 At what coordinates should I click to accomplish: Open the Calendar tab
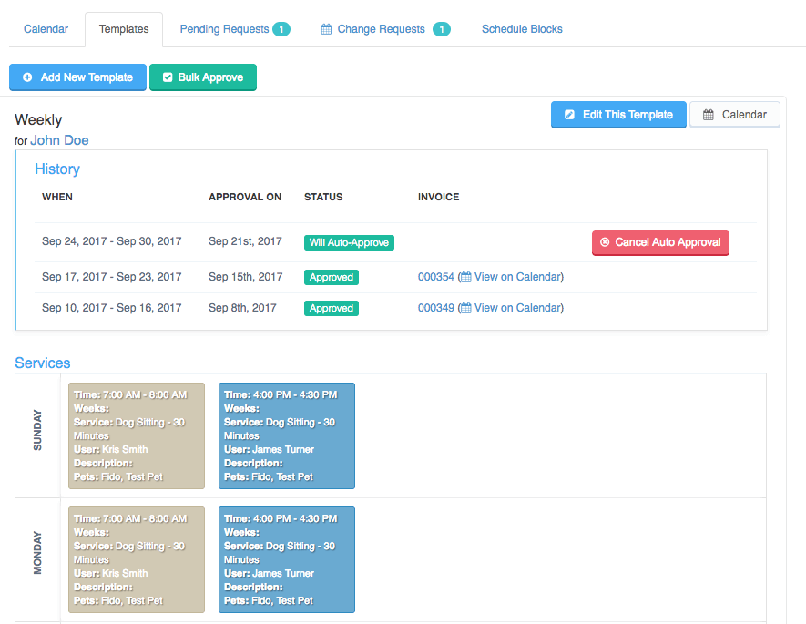pos(46,29)
